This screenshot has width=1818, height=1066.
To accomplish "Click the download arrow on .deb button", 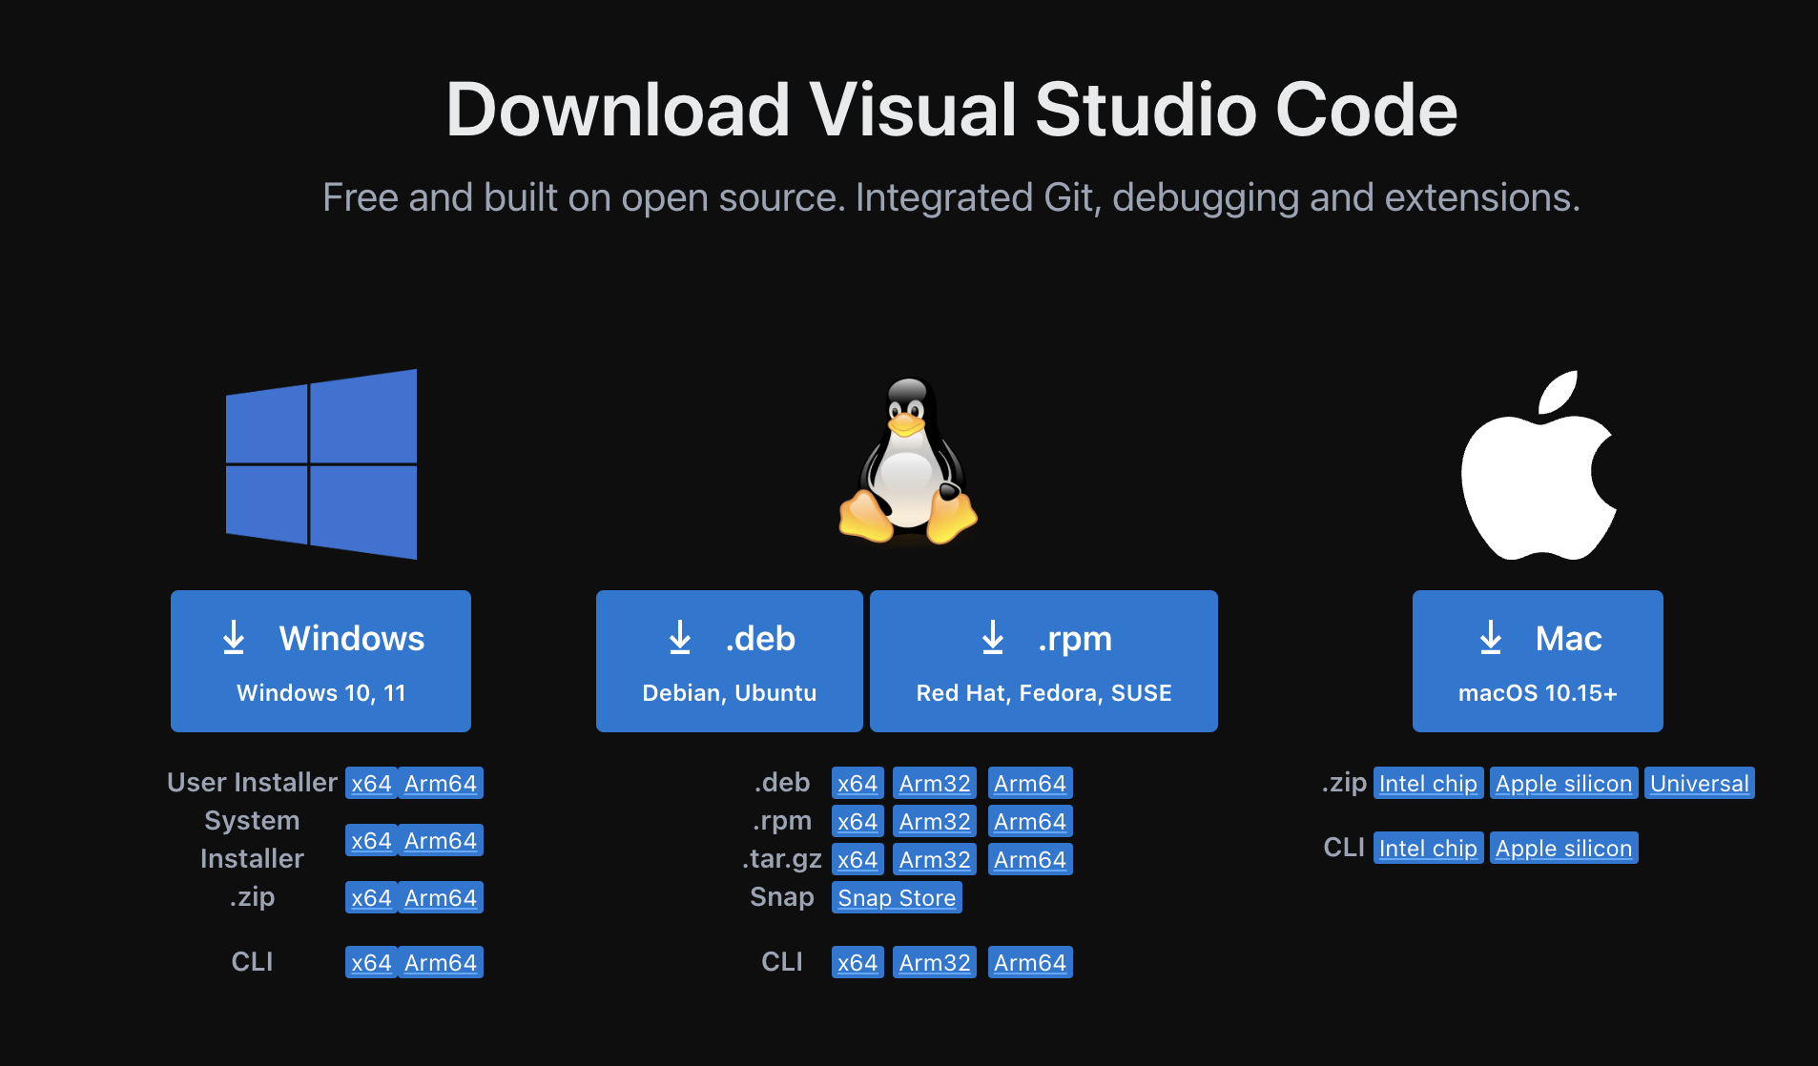I will [680, 638].
